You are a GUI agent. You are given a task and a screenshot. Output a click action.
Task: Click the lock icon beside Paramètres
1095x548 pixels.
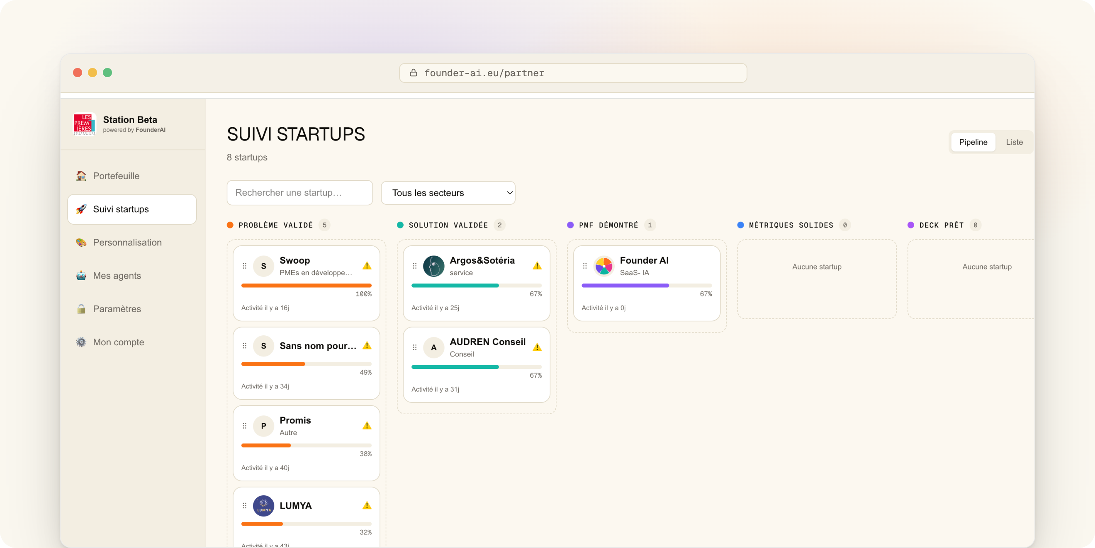(81, 309)
